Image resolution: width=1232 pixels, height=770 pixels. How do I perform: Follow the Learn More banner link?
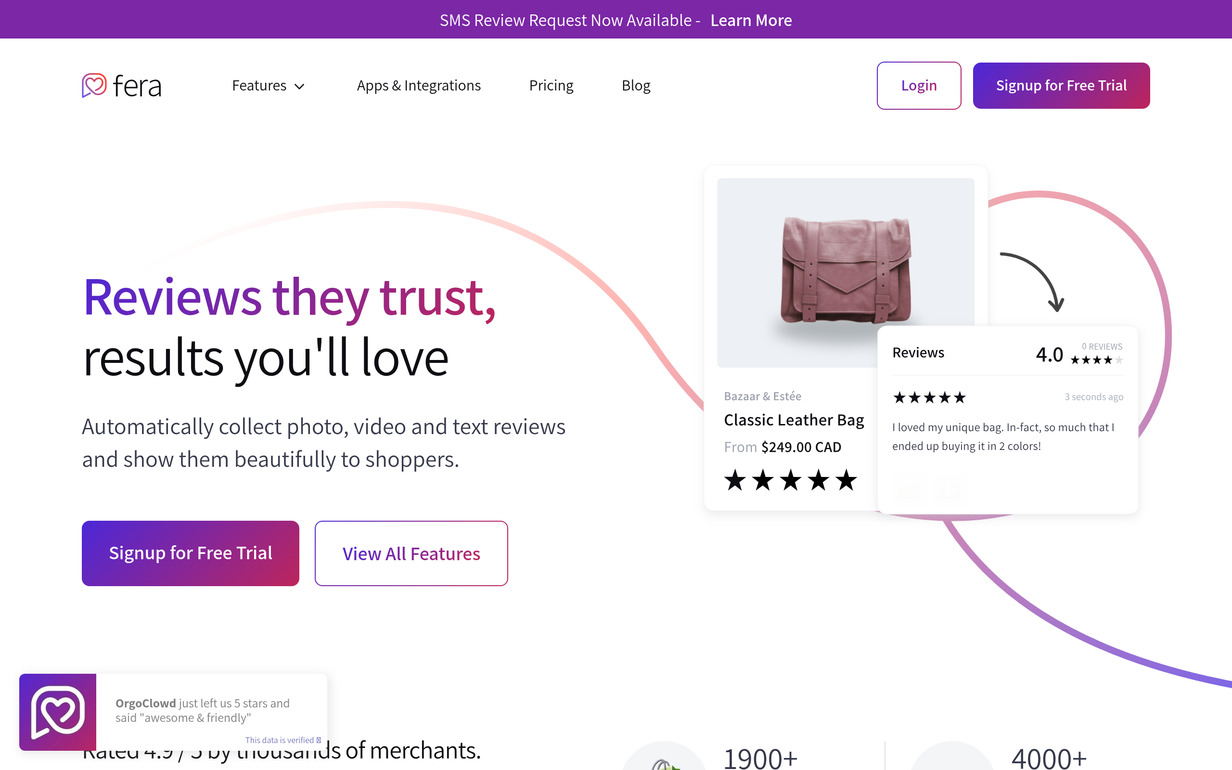point(751,20)
